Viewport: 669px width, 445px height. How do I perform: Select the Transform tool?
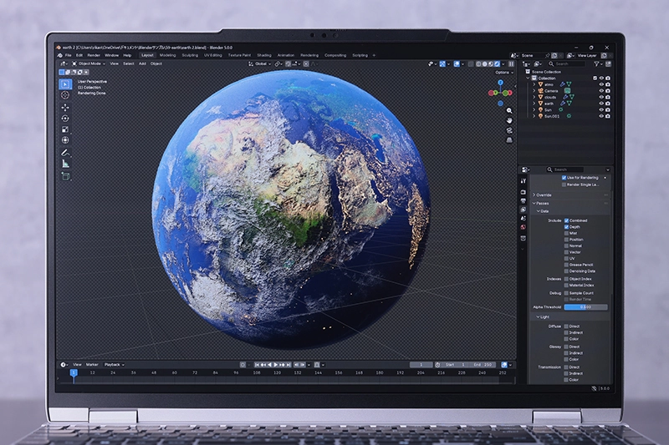click(65, 140)
